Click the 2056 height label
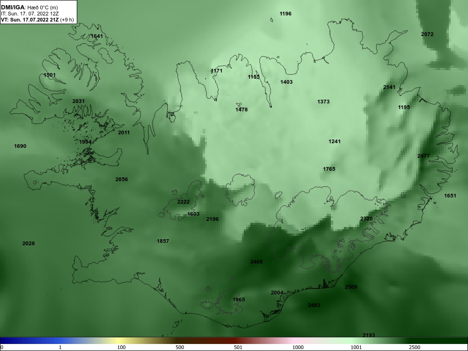The image size is (468, 351). tap(122, 179)
